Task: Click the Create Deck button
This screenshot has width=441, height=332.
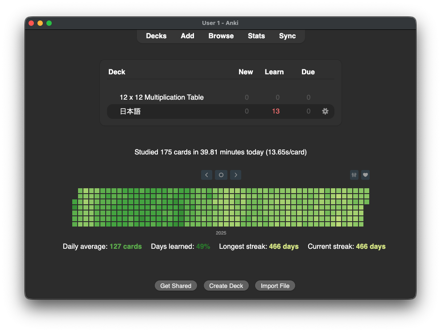Action: tap(226, 286)
